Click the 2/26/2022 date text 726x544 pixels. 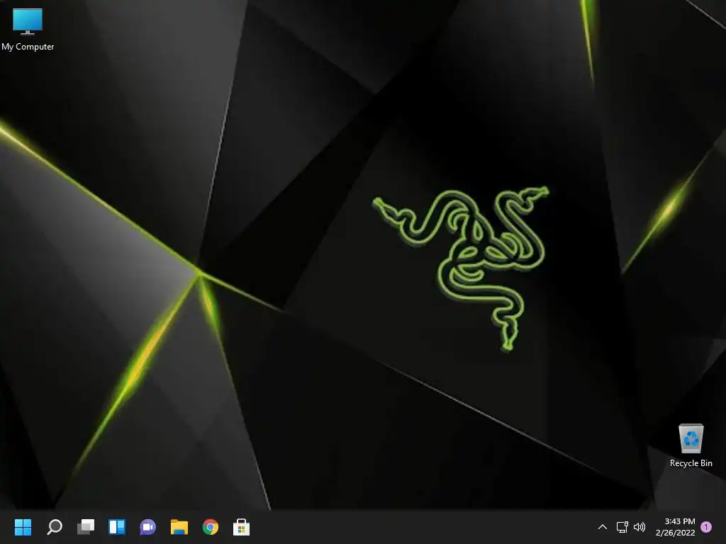tap(675, 533)
